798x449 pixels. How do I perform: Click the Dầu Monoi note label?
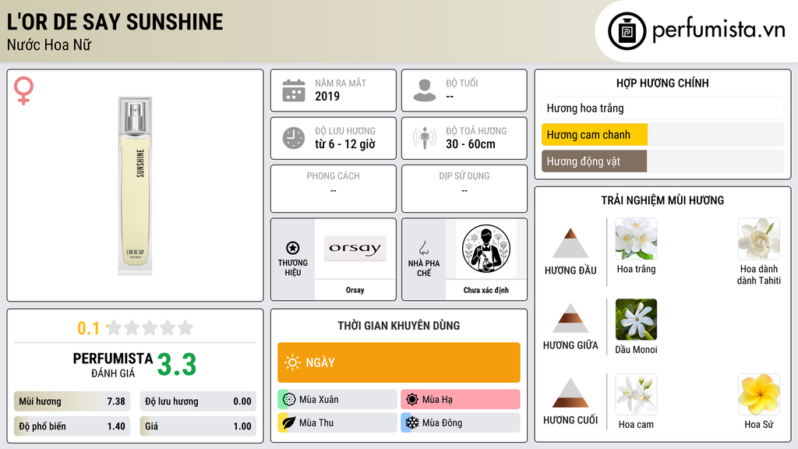tap(636, 350)
